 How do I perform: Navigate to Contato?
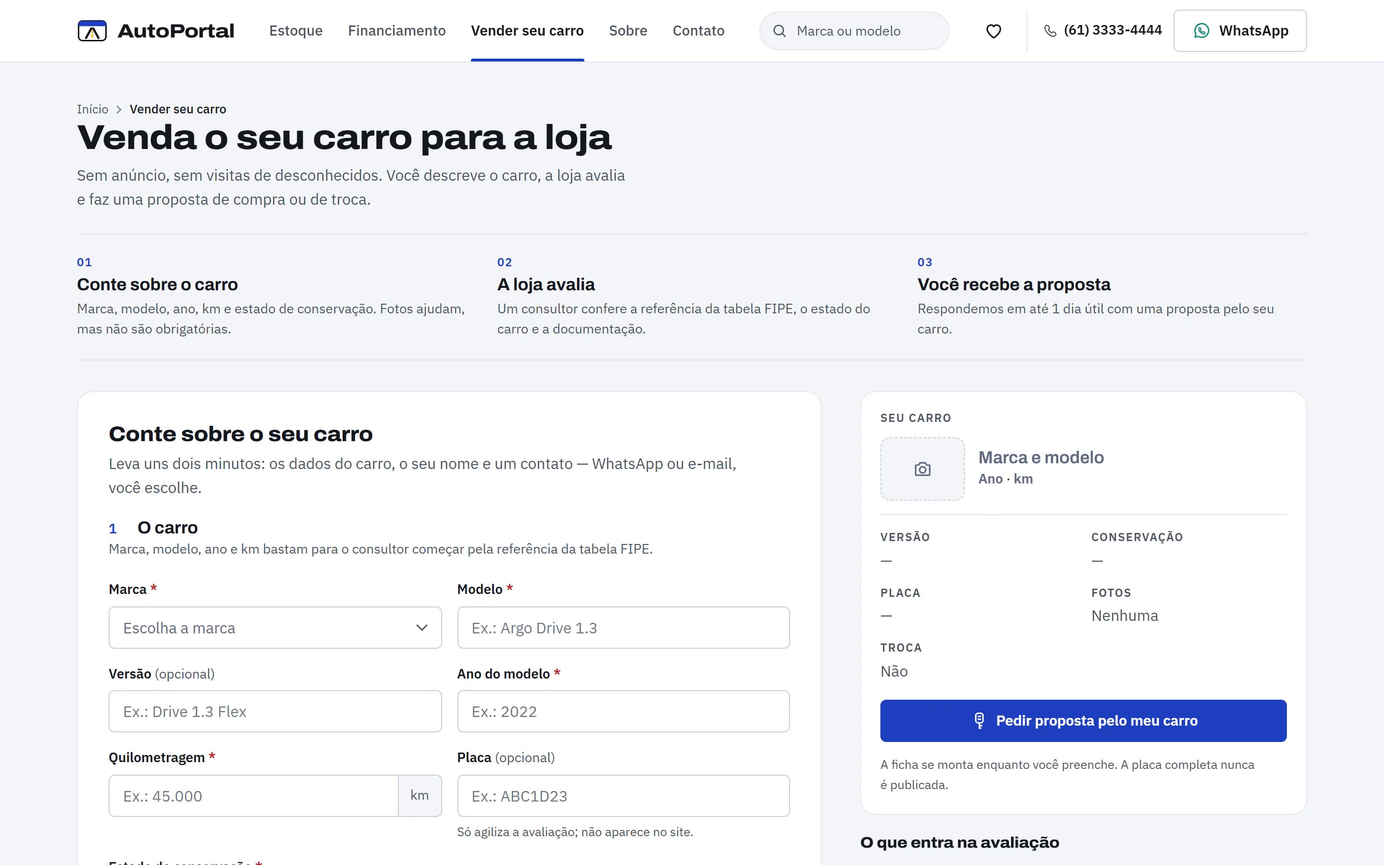tap(698, 31)
